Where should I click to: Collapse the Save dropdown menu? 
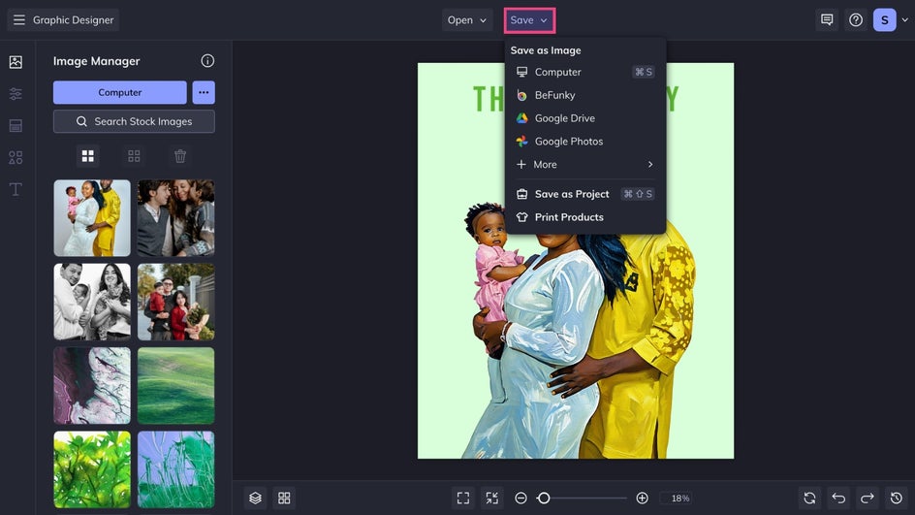point(529,19)
